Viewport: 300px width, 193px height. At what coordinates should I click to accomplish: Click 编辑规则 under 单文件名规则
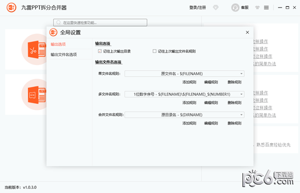(x=211, y=82)
